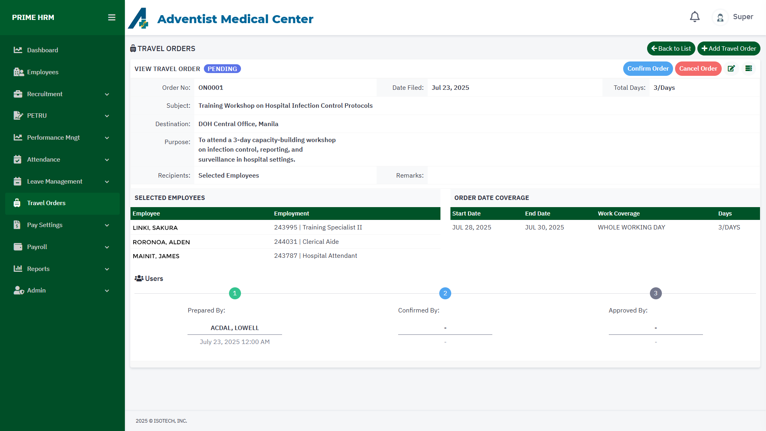Expand the Leave Management submenu
This screenshot has height=431, width=766.
[107, 182]
